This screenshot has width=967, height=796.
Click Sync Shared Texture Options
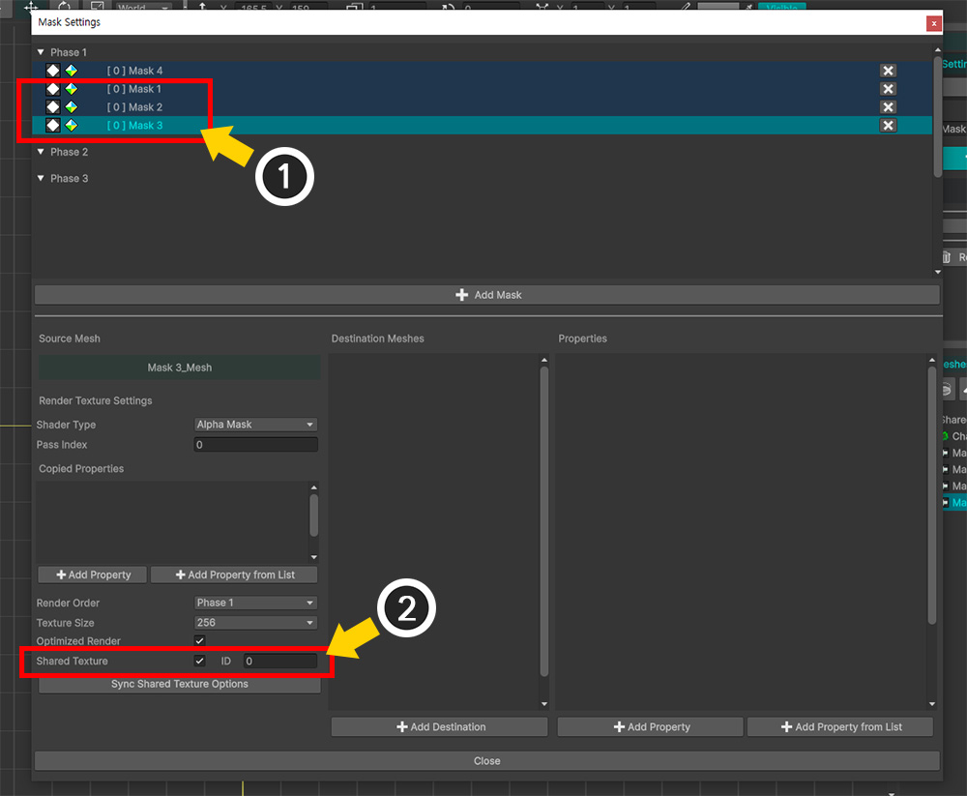click(180, 685)
